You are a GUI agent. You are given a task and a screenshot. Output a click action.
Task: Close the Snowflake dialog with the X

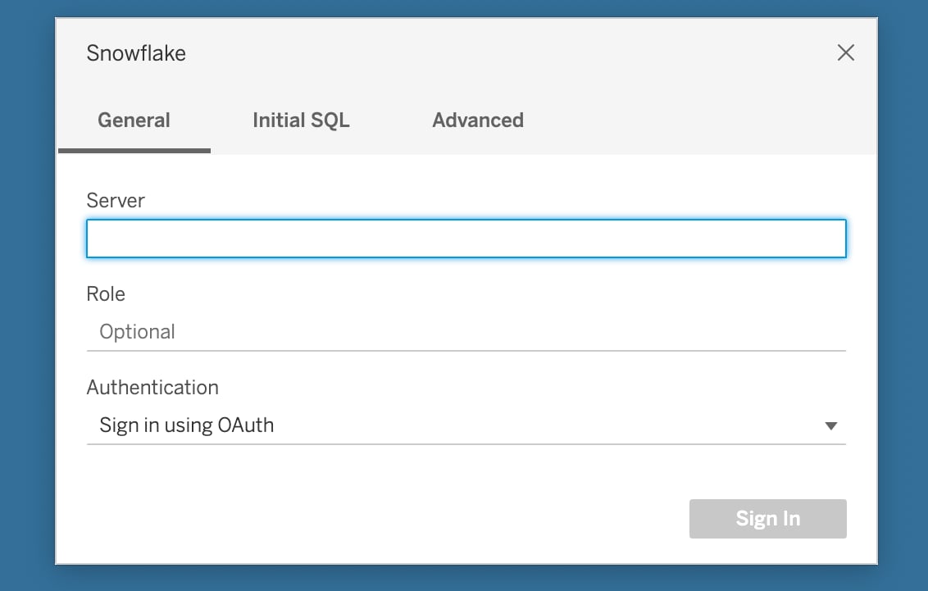(x=846, y=52)
